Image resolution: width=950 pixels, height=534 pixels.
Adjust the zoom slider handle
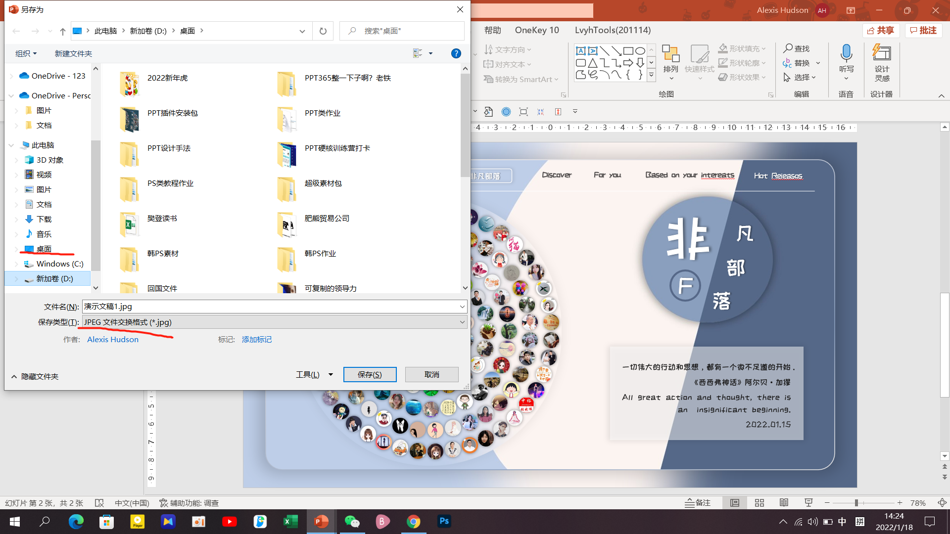856,503
